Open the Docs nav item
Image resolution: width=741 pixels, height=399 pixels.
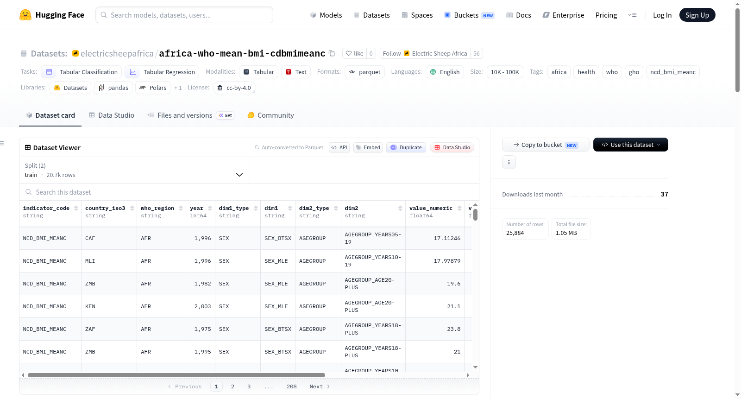tap(518, 15)
